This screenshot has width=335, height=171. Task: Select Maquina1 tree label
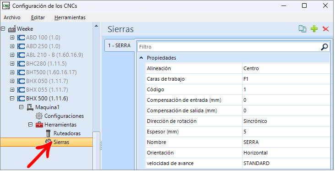click(47, 107)
